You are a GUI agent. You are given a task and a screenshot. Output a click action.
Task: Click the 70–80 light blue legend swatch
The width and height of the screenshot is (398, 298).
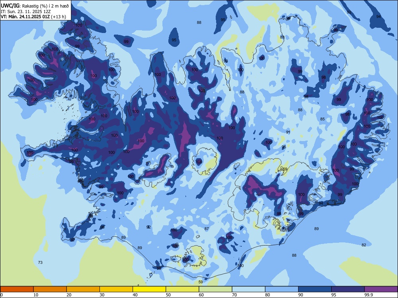click(x=248, y=289)
